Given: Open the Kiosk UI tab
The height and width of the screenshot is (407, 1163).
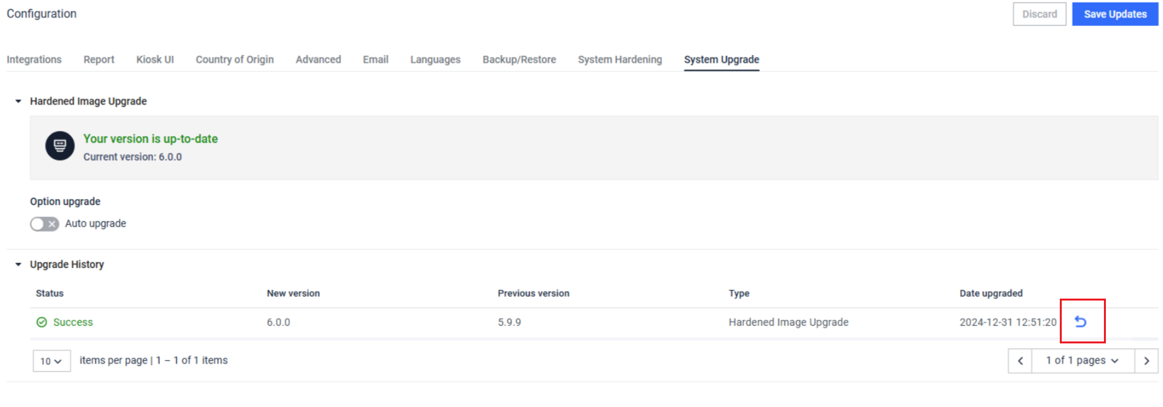Looking at the screenshot, I should coord(155,59).
